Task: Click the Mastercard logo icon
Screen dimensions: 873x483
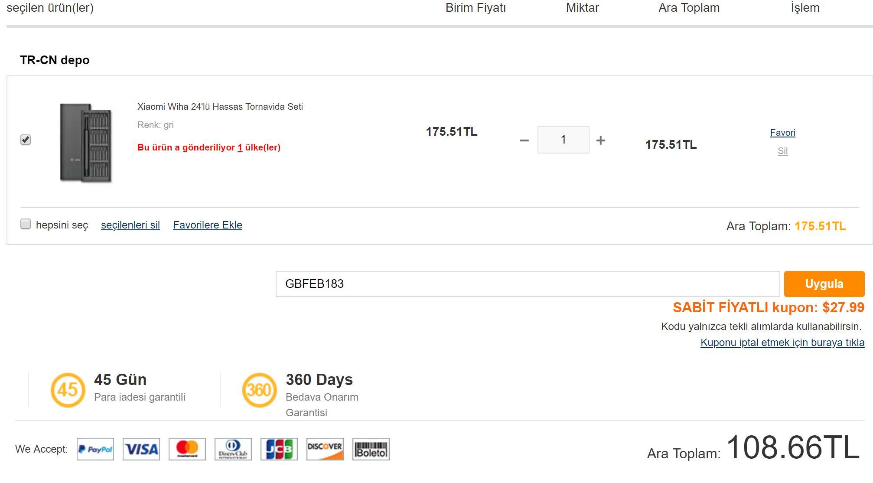Action: point(187,449)
